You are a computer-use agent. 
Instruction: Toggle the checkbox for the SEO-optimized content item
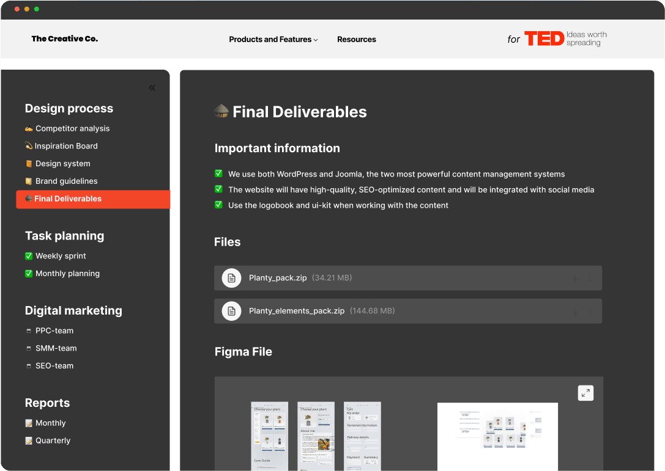[218, 189]
